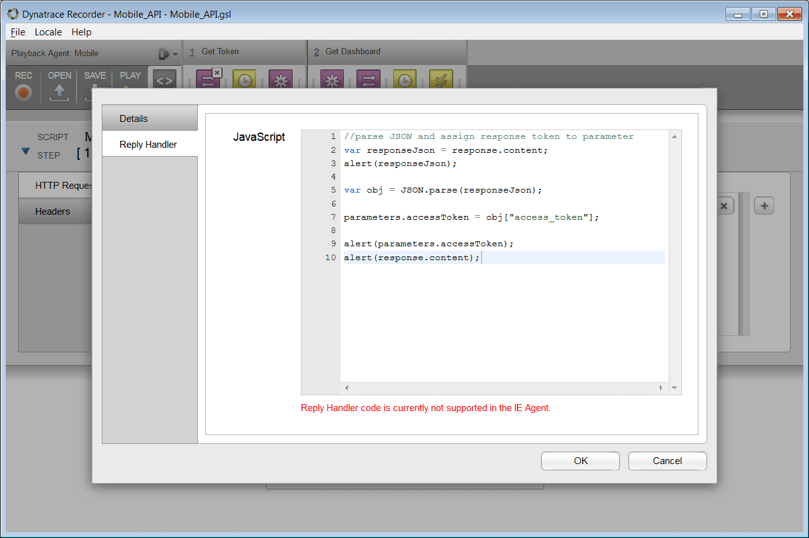Click line "alert(parameters.accessToken);"

pyautogui.click(x=429, y=244)
